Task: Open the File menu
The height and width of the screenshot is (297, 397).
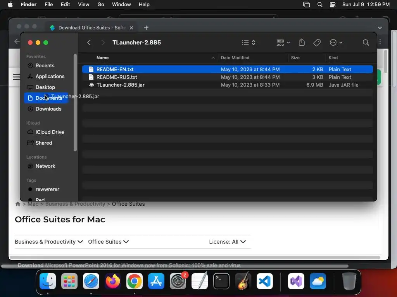Action: tap(48, 5)
